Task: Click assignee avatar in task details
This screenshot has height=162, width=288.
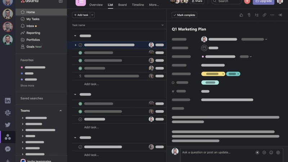Action: point(204,39)
